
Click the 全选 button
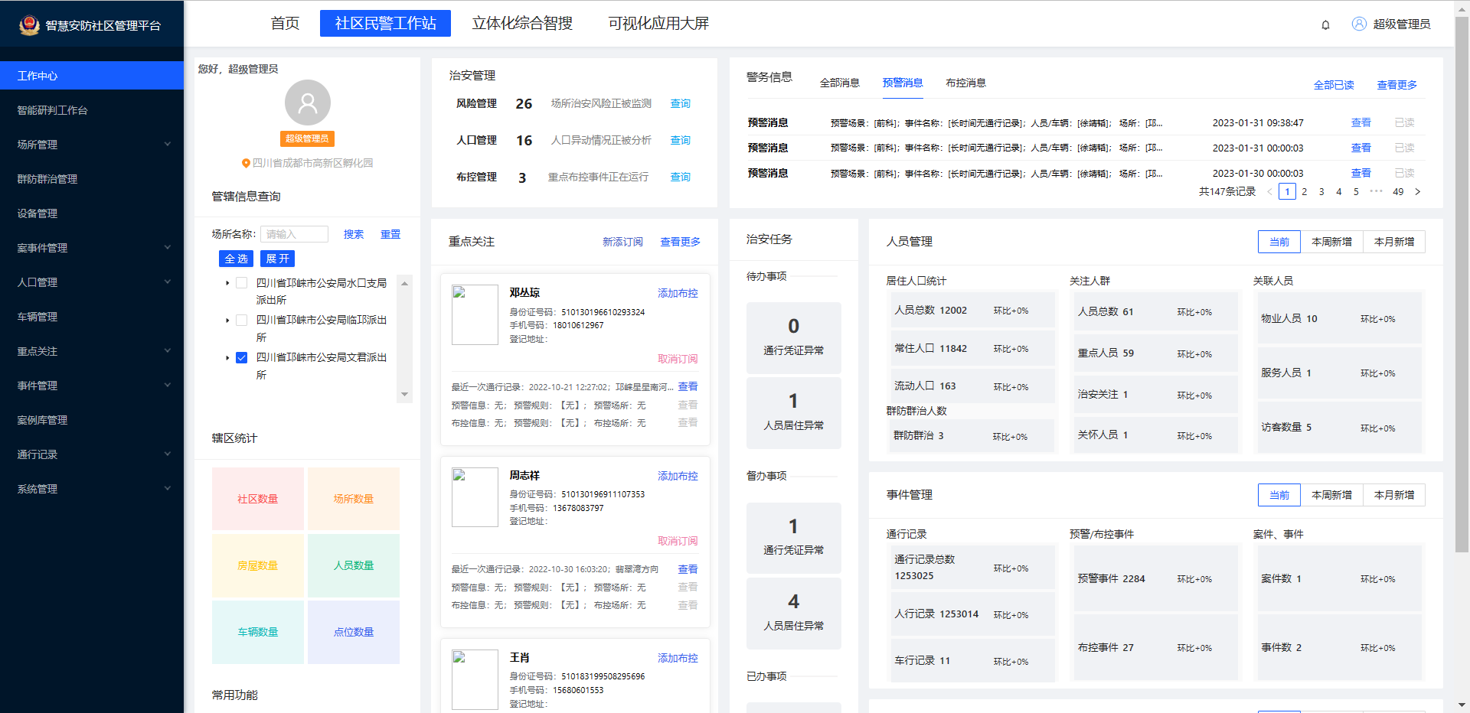[x=236, y=259]
